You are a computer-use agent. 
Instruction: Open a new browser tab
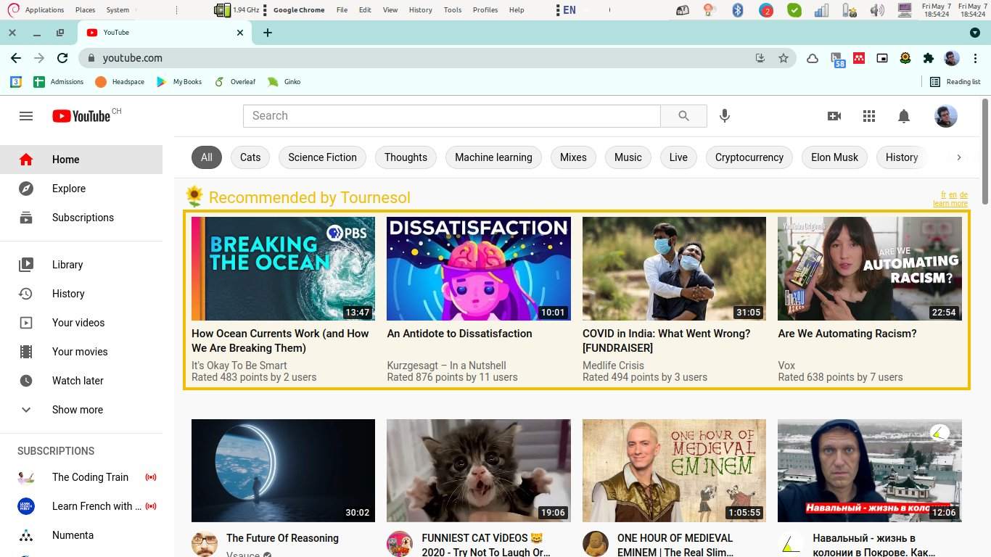[268, 33]
